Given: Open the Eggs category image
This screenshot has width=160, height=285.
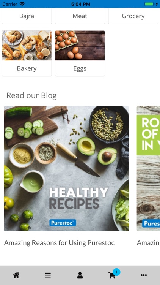Looking at the screenshot, I should click(x=80, y=46).
